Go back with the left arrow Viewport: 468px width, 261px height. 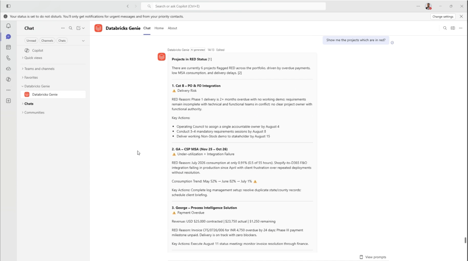[x=128, y=6]
